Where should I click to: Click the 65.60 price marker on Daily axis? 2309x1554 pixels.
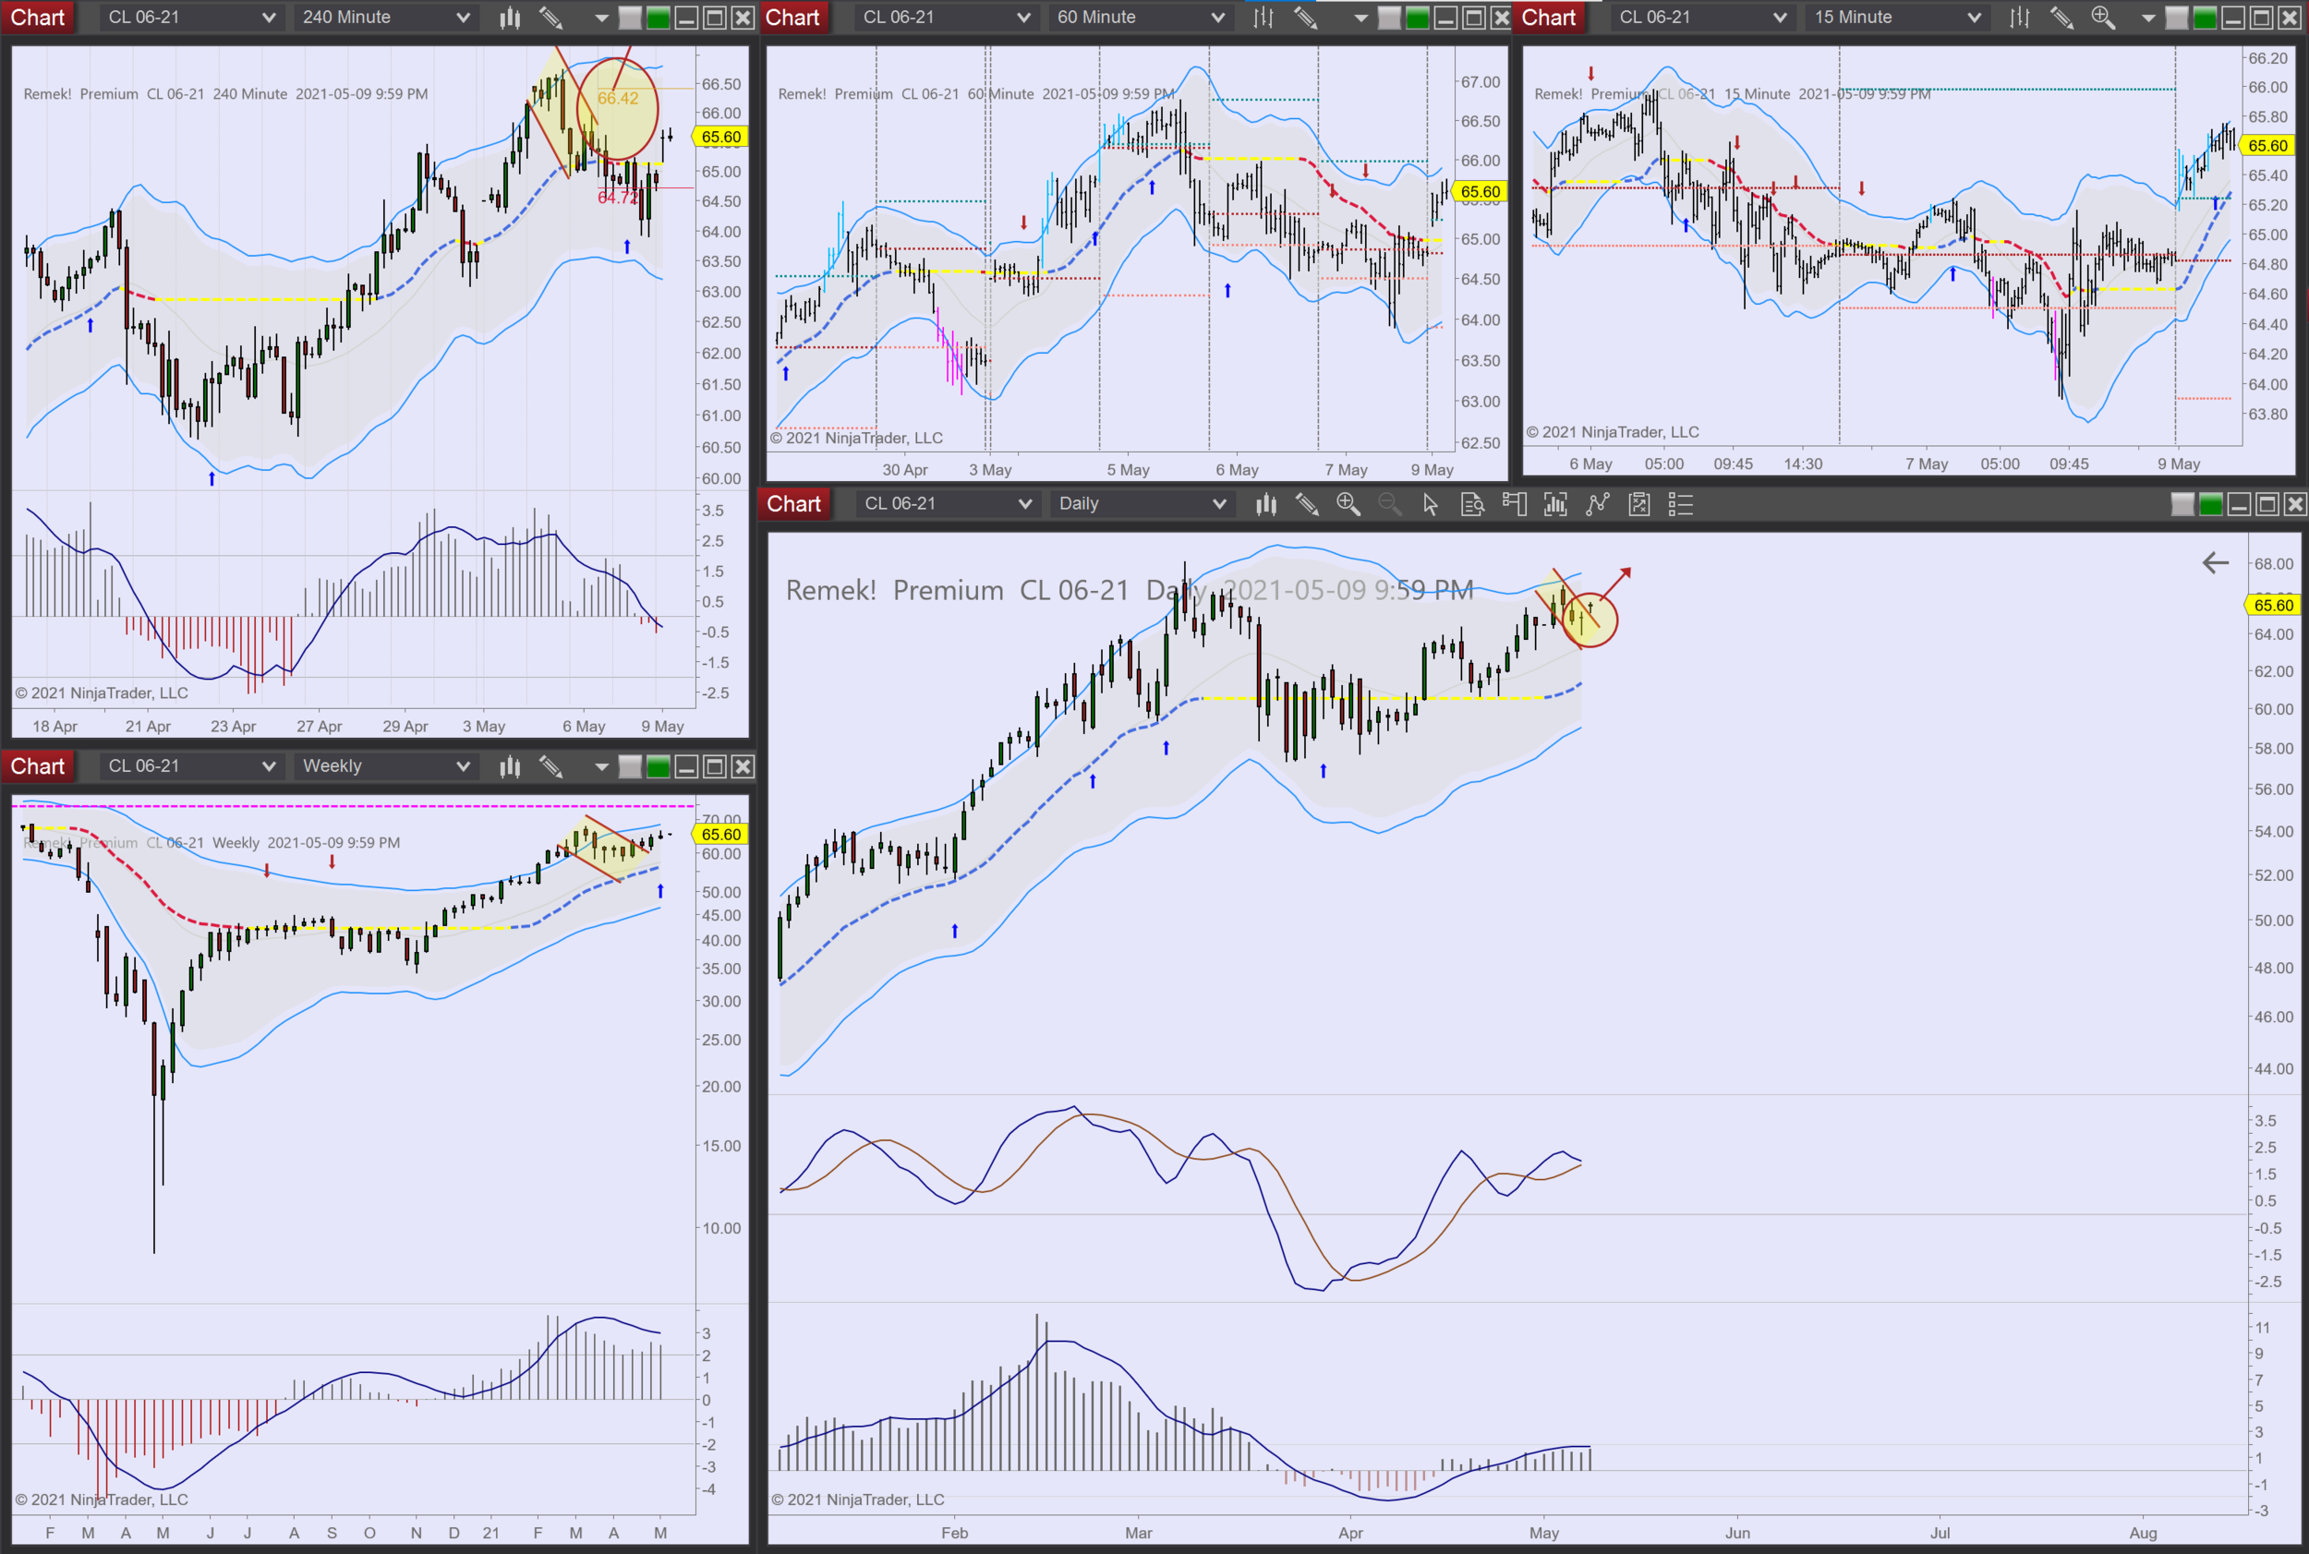(x=2272, y=606)
